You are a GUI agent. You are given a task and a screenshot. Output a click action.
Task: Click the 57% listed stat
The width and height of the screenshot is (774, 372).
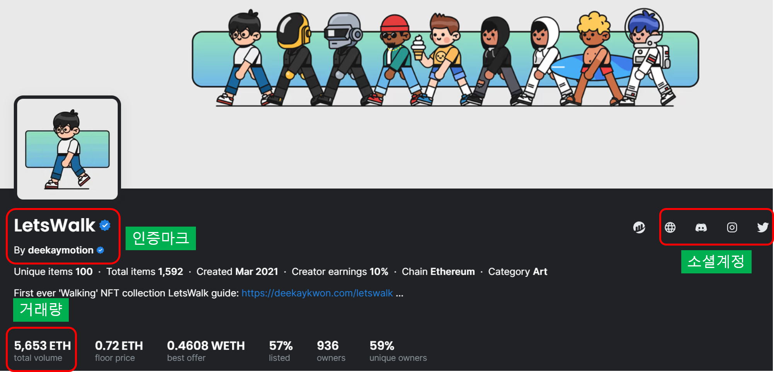tap(281, 350)
